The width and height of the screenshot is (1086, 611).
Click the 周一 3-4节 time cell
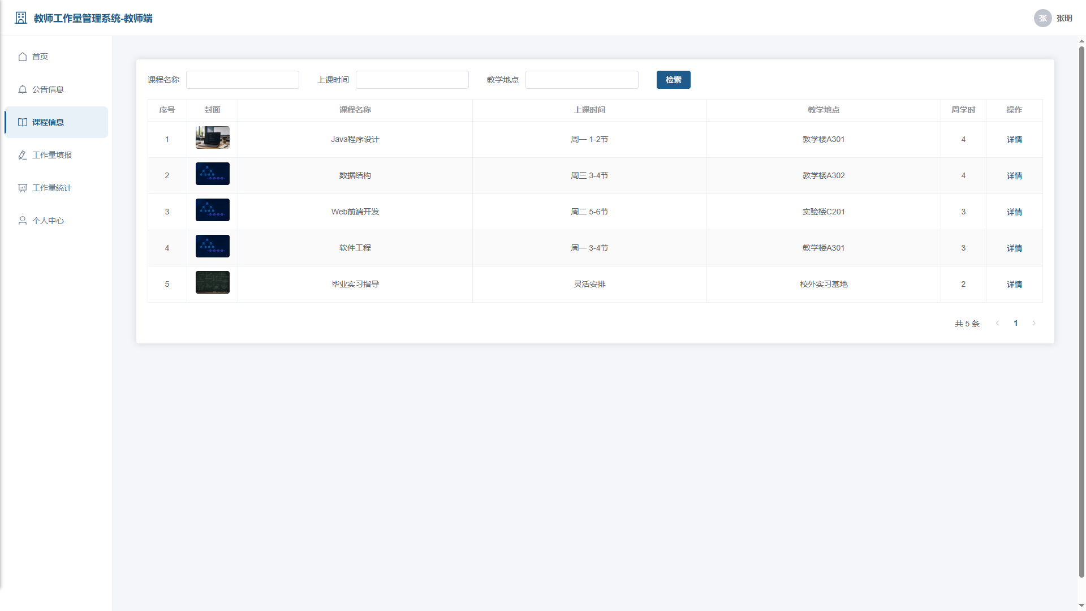(x=589, y=248)
